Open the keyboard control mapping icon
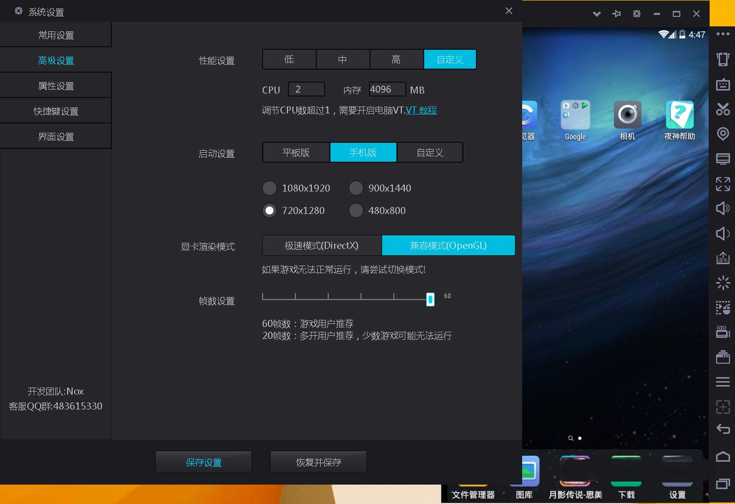735x504 pixels. 723,84
